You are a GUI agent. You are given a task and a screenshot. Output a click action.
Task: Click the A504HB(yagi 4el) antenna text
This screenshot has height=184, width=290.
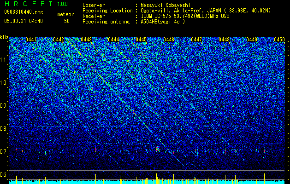(163, 22)
